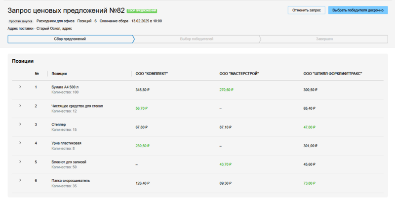Screen dimensions: 395x198
Task: Click the green Сбор предложений status badge
Action: [x=142, y=10]
